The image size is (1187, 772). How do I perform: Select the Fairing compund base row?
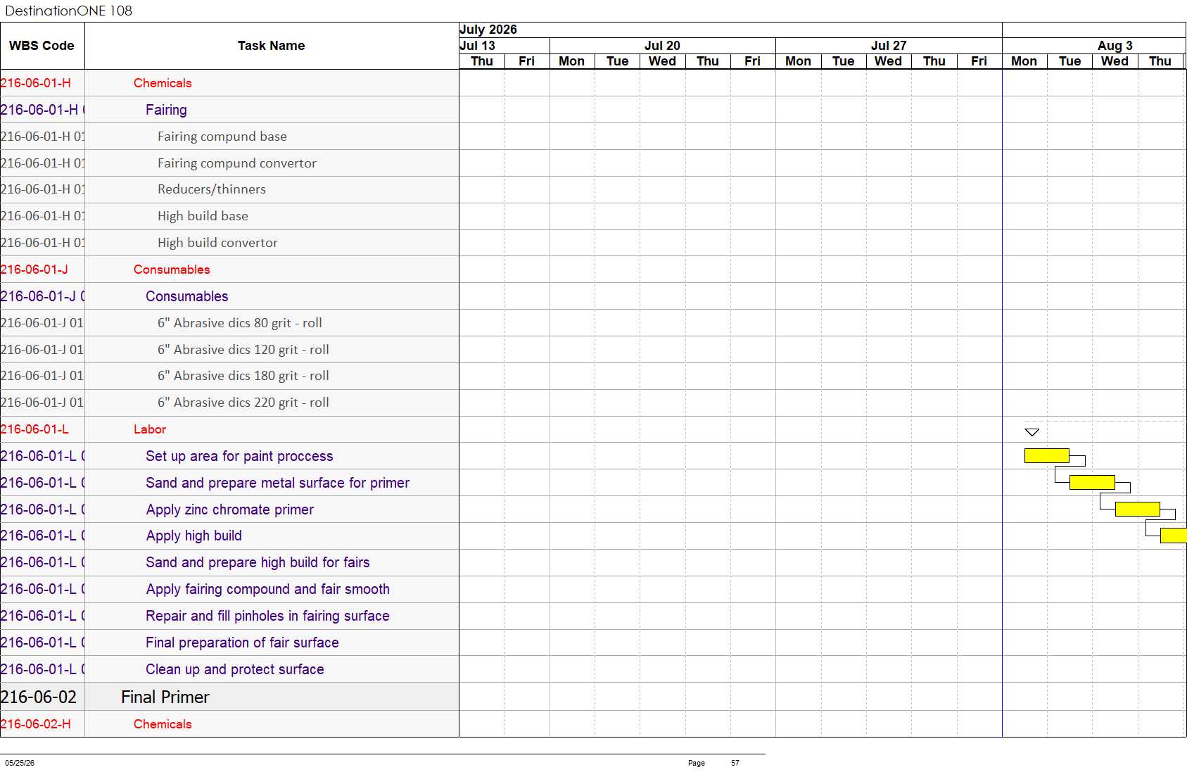point(229,137)
